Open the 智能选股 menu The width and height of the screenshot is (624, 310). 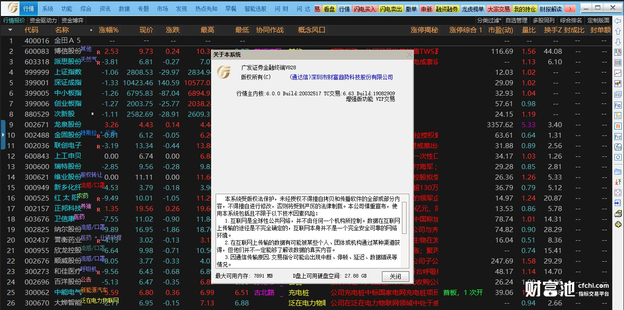[255, 9]
